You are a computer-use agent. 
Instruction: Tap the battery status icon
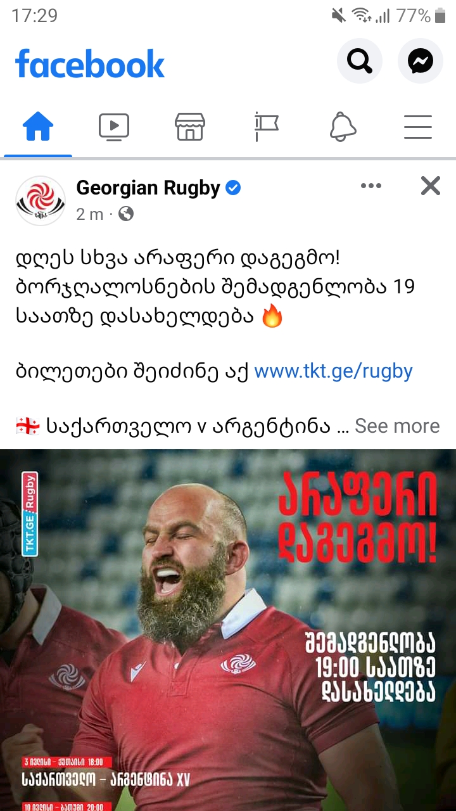click(440, 16)
